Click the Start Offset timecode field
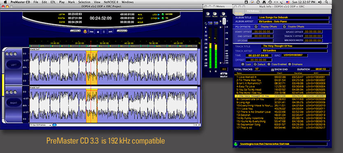 [262, 32]
